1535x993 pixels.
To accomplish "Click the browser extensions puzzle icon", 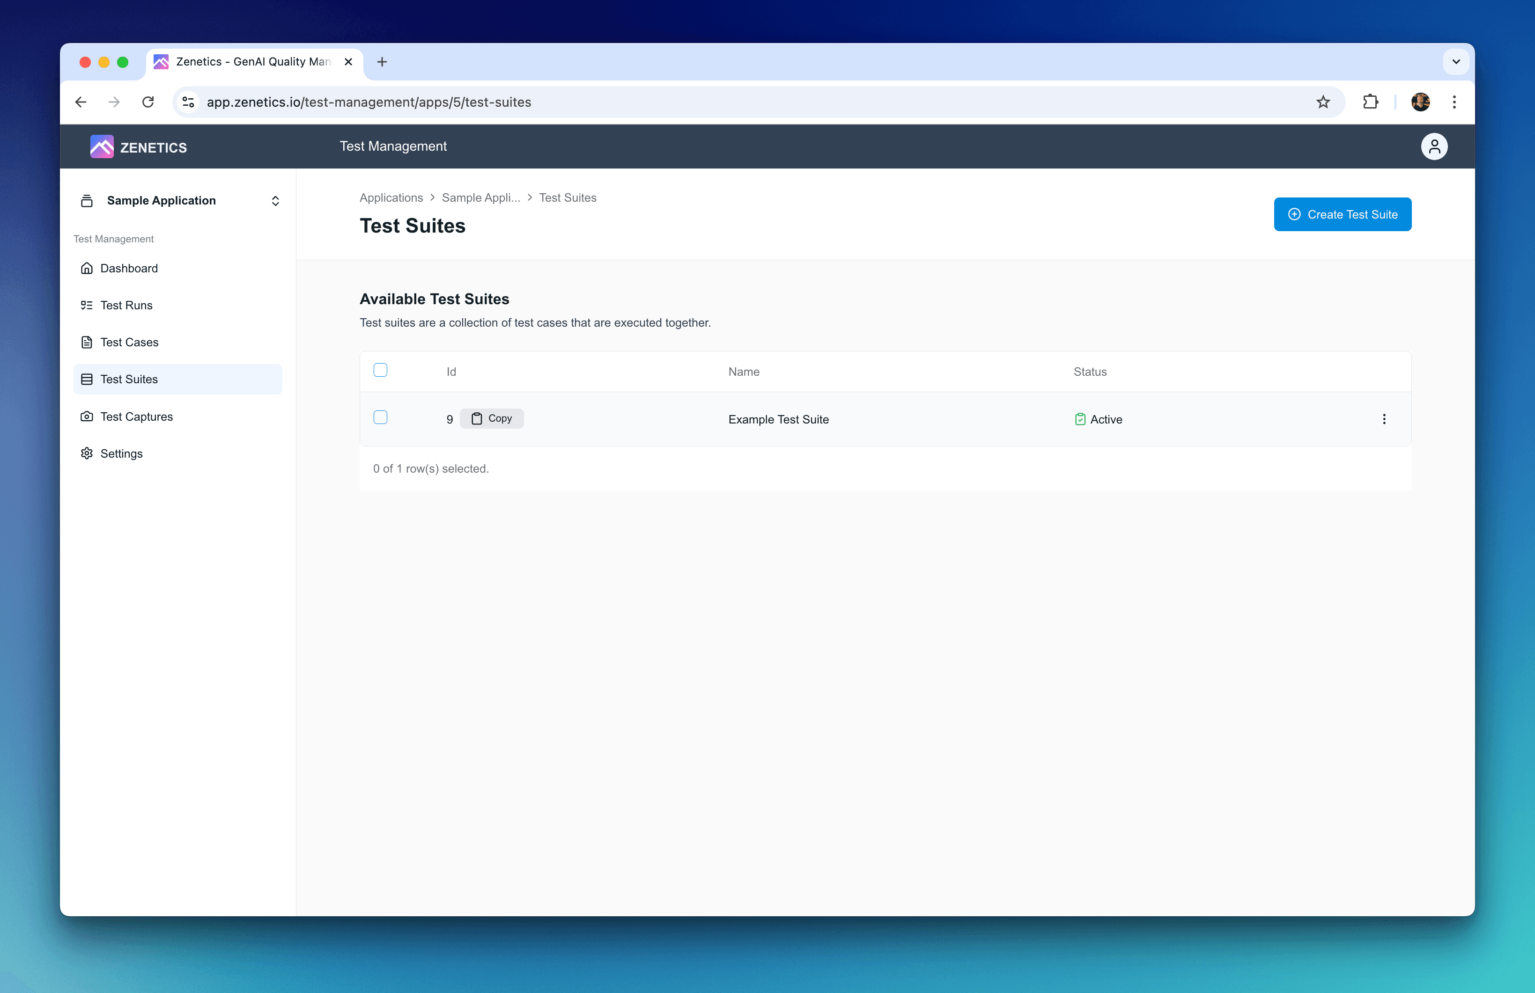I will pos(1371,102).
